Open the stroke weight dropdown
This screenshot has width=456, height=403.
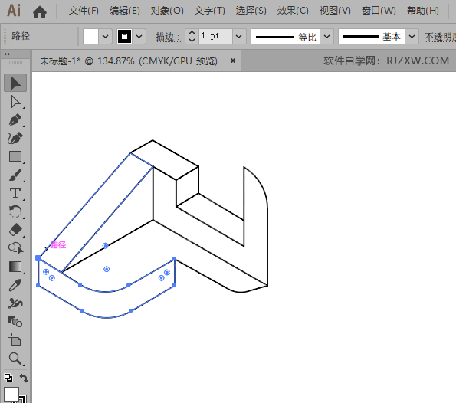pyautogui.click(x=239, y=37)
